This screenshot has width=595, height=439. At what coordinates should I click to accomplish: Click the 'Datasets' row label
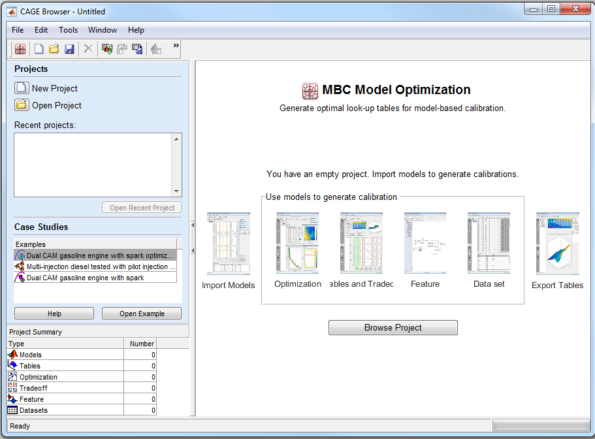33,410
